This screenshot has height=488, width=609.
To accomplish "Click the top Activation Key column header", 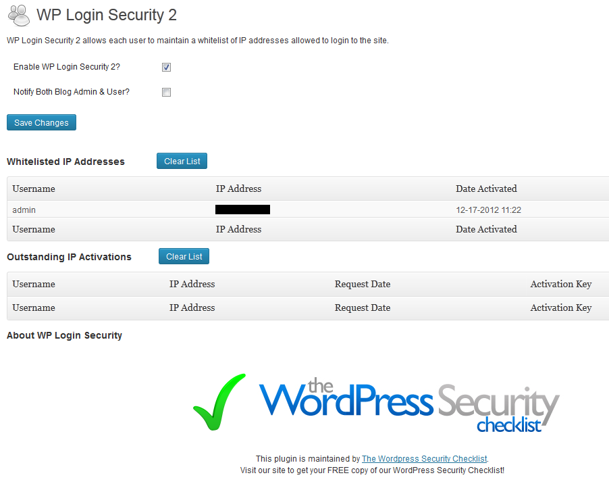I will [x=560, y=284].
